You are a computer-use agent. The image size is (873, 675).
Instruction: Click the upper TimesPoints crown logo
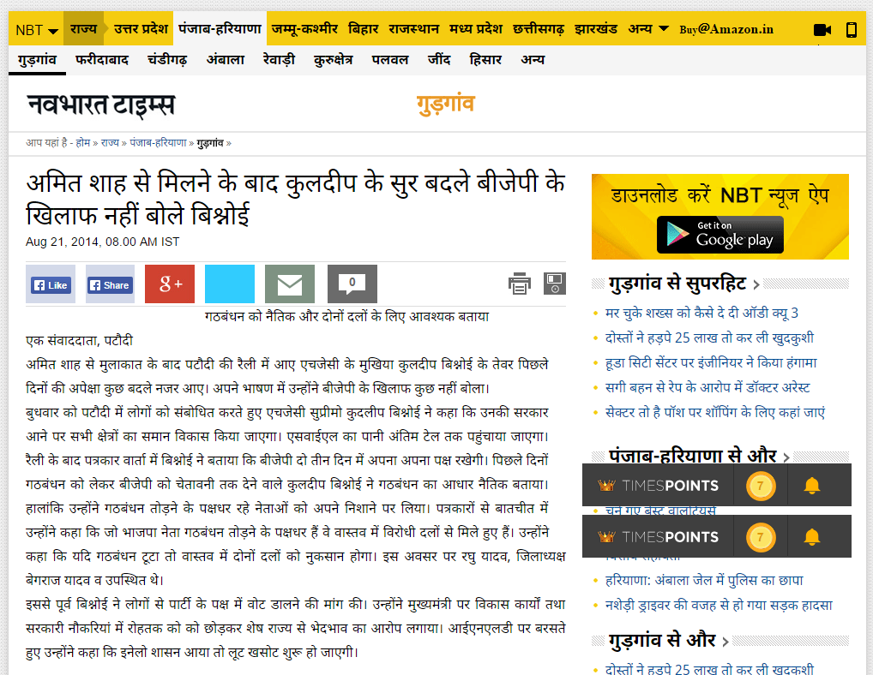606,486
